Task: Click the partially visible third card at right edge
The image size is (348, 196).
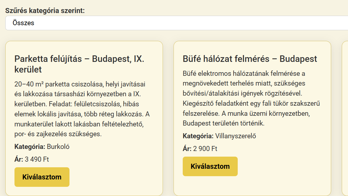Action: pos(345,118)
